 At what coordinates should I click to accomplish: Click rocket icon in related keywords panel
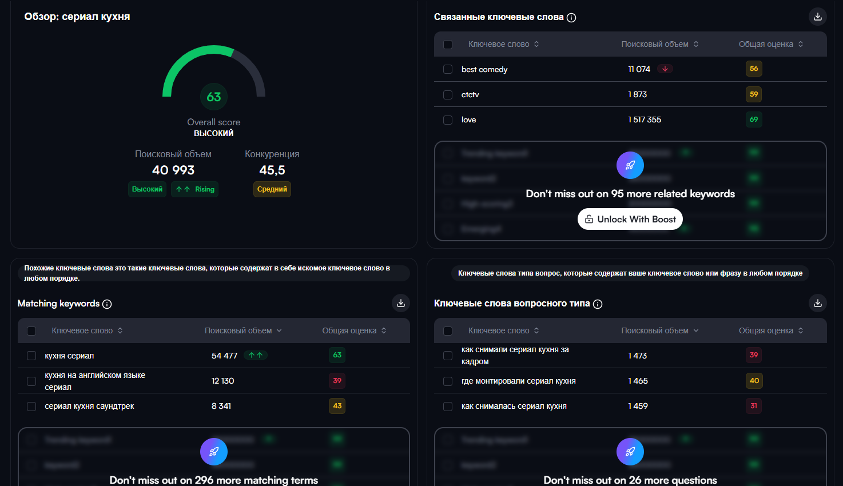[630, 165]
